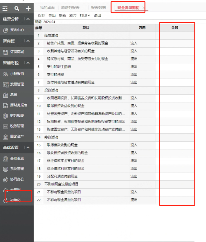The height and width of the screenshot is (242, 206).
Task: Open 原财务报表 UFO icon
Action: (x=6, y=105)
